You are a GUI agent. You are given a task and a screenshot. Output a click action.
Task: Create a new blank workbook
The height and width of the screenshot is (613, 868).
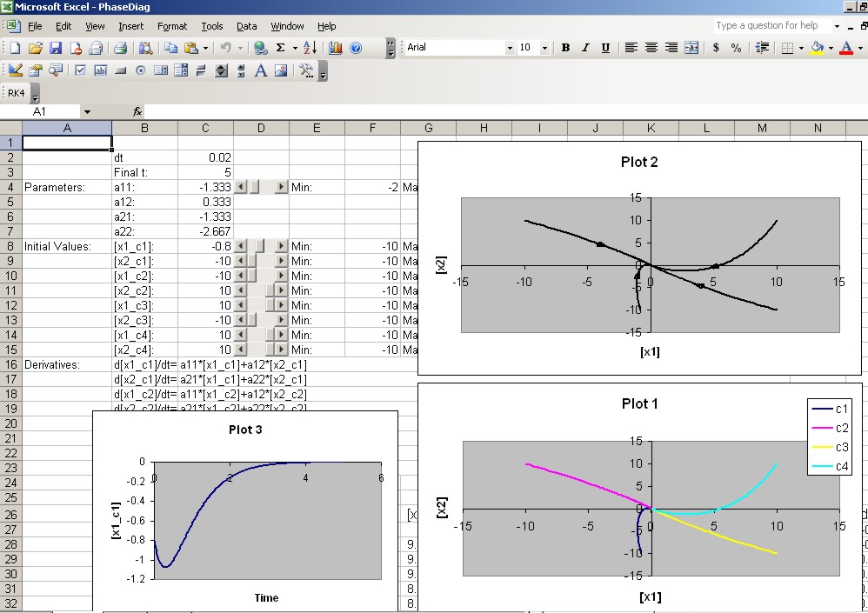(15, 48)
